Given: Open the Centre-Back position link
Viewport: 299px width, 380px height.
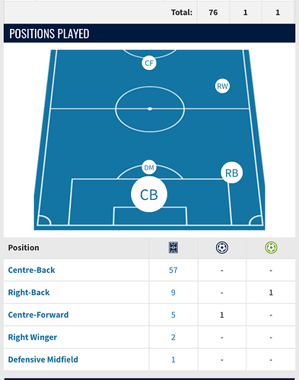Looking at the screenshot, I should (31, 270).
